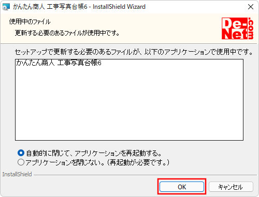Select かんたん商人 工事写真台帳6 in the list
Image resolution: width=259 pixels, height=197 pixels.
click(x=59, y=63)
